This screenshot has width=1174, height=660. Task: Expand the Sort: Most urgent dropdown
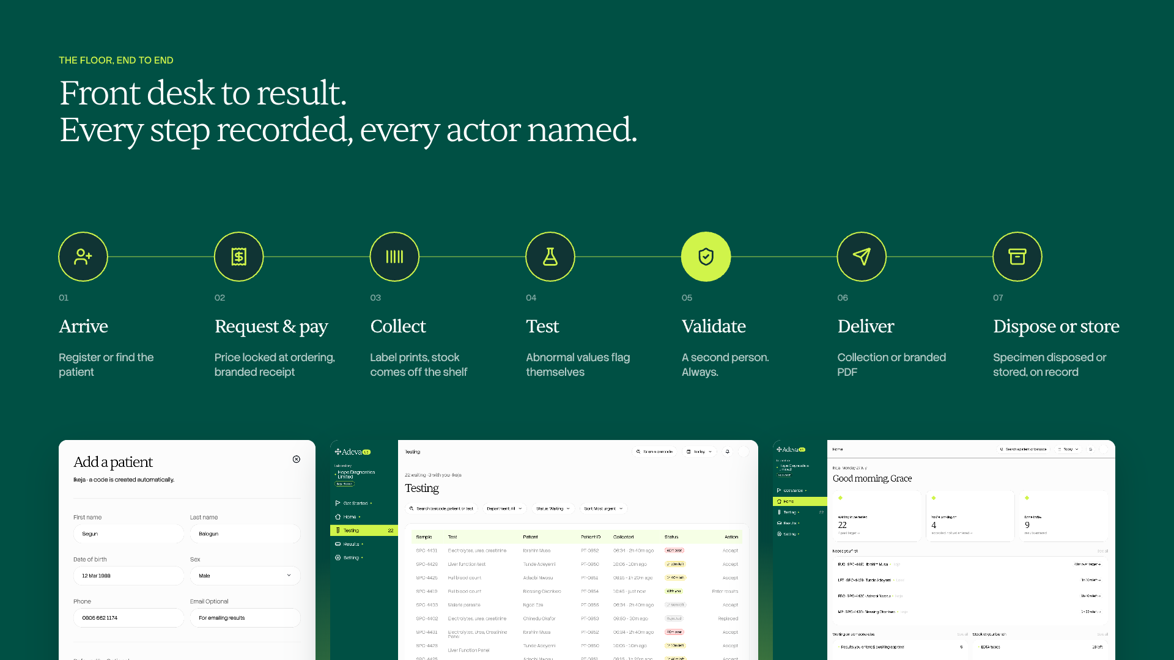coord(604,508)
